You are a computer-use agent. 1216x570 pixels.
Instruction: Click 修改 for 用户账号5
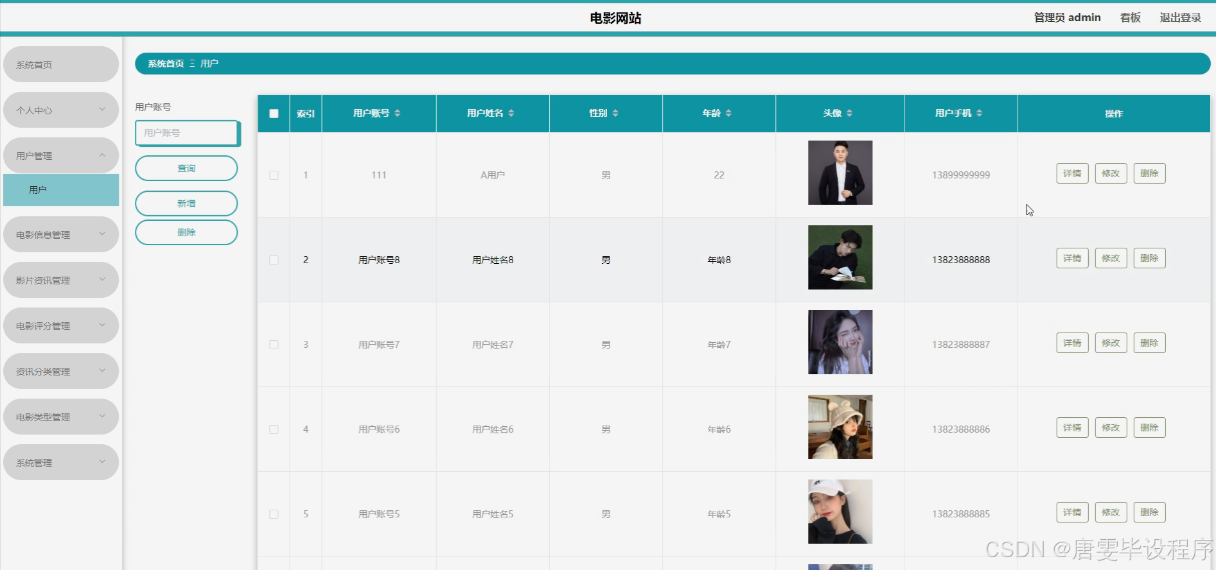point(1111,512)
